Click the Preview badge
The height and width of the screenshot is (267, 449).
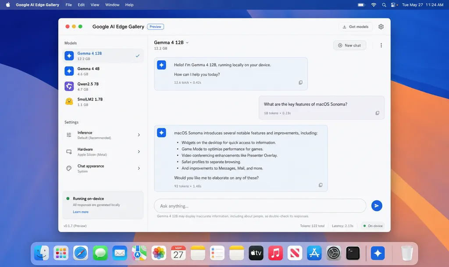(156, 27)
